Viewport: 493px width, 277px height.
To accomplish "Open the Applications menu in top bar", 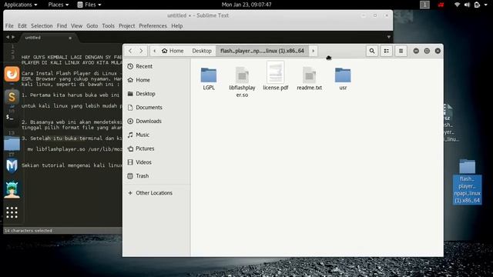I will pos(21,5).
